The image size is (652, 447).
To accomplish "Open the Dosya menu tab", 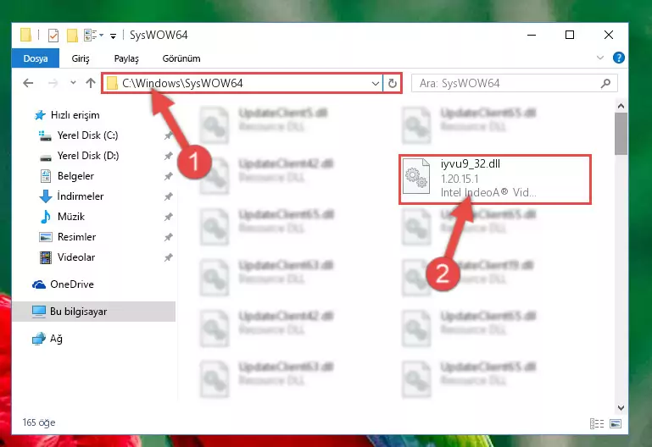I will pos(36,58).
